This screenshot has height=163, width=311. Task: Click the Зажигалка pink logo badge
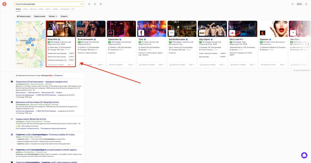[111, 33]
